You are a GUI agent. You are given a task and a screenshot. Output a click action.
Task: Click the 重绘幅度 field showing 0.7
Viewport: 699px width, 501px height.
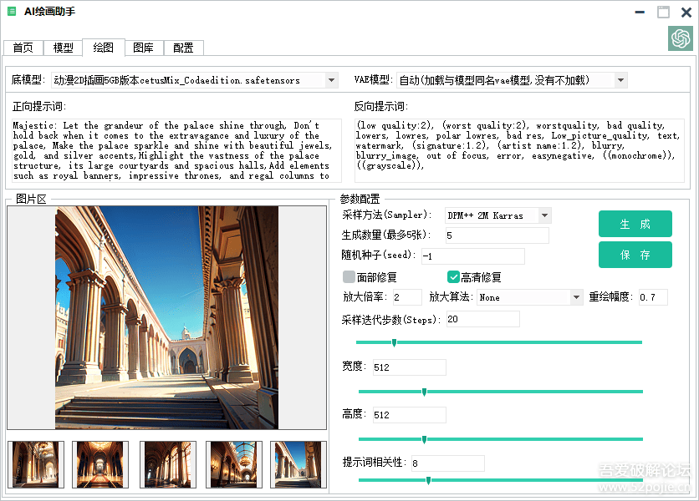653,297
